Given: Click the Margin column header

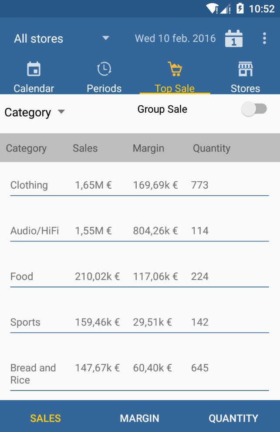Looking at the screenshot, I should click(148, 148).
